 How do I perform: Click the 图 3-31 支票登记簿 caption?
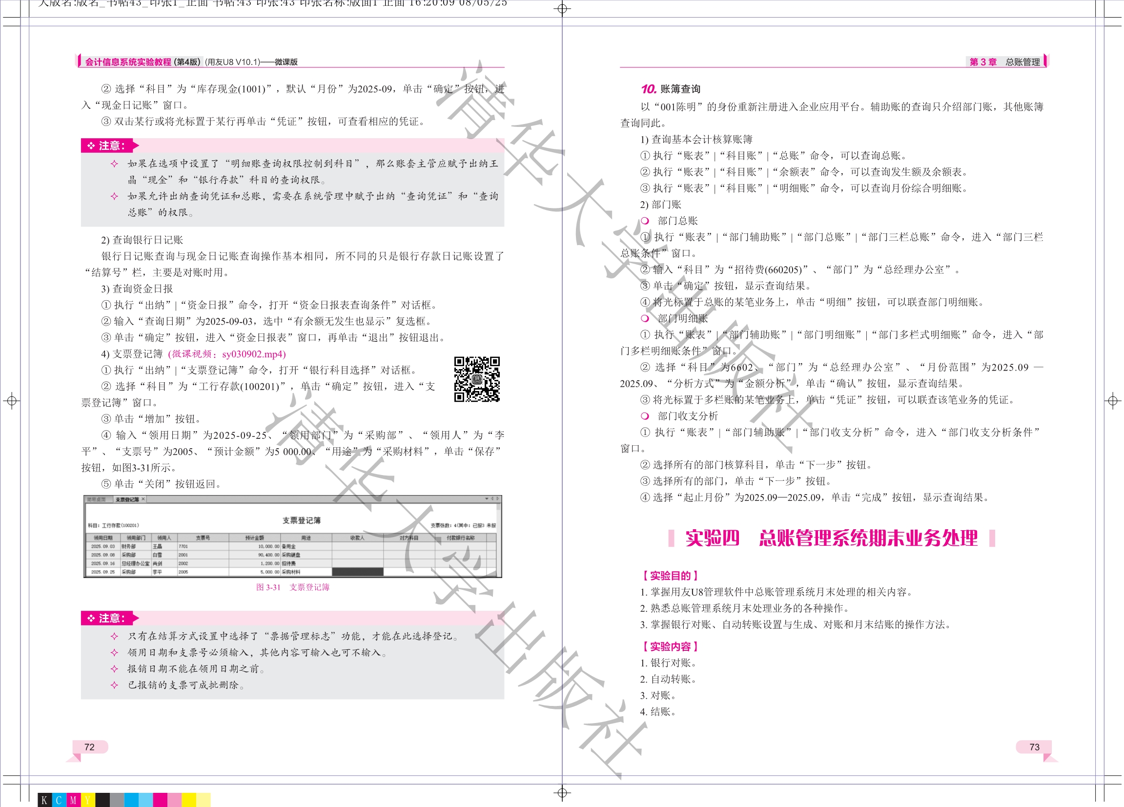click(292, 587)
